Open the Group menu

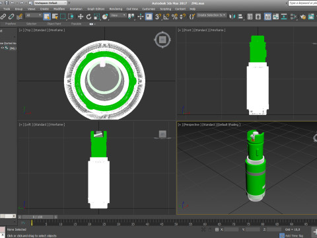click(x=18, y=9)
